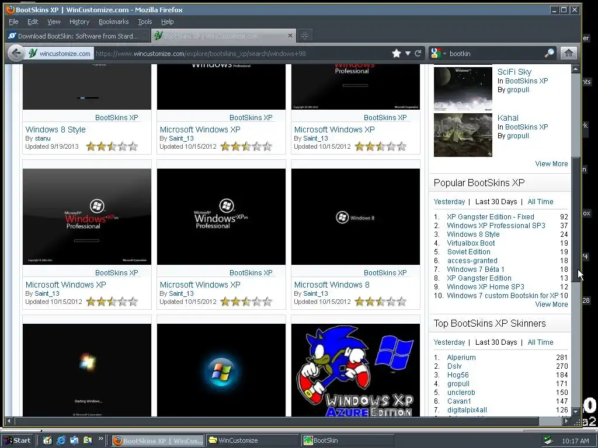The width and height of the screenshot is (598, 448).
Task: Click View More under Popular BootSkins XP list
Action: [x=551, y=304]
